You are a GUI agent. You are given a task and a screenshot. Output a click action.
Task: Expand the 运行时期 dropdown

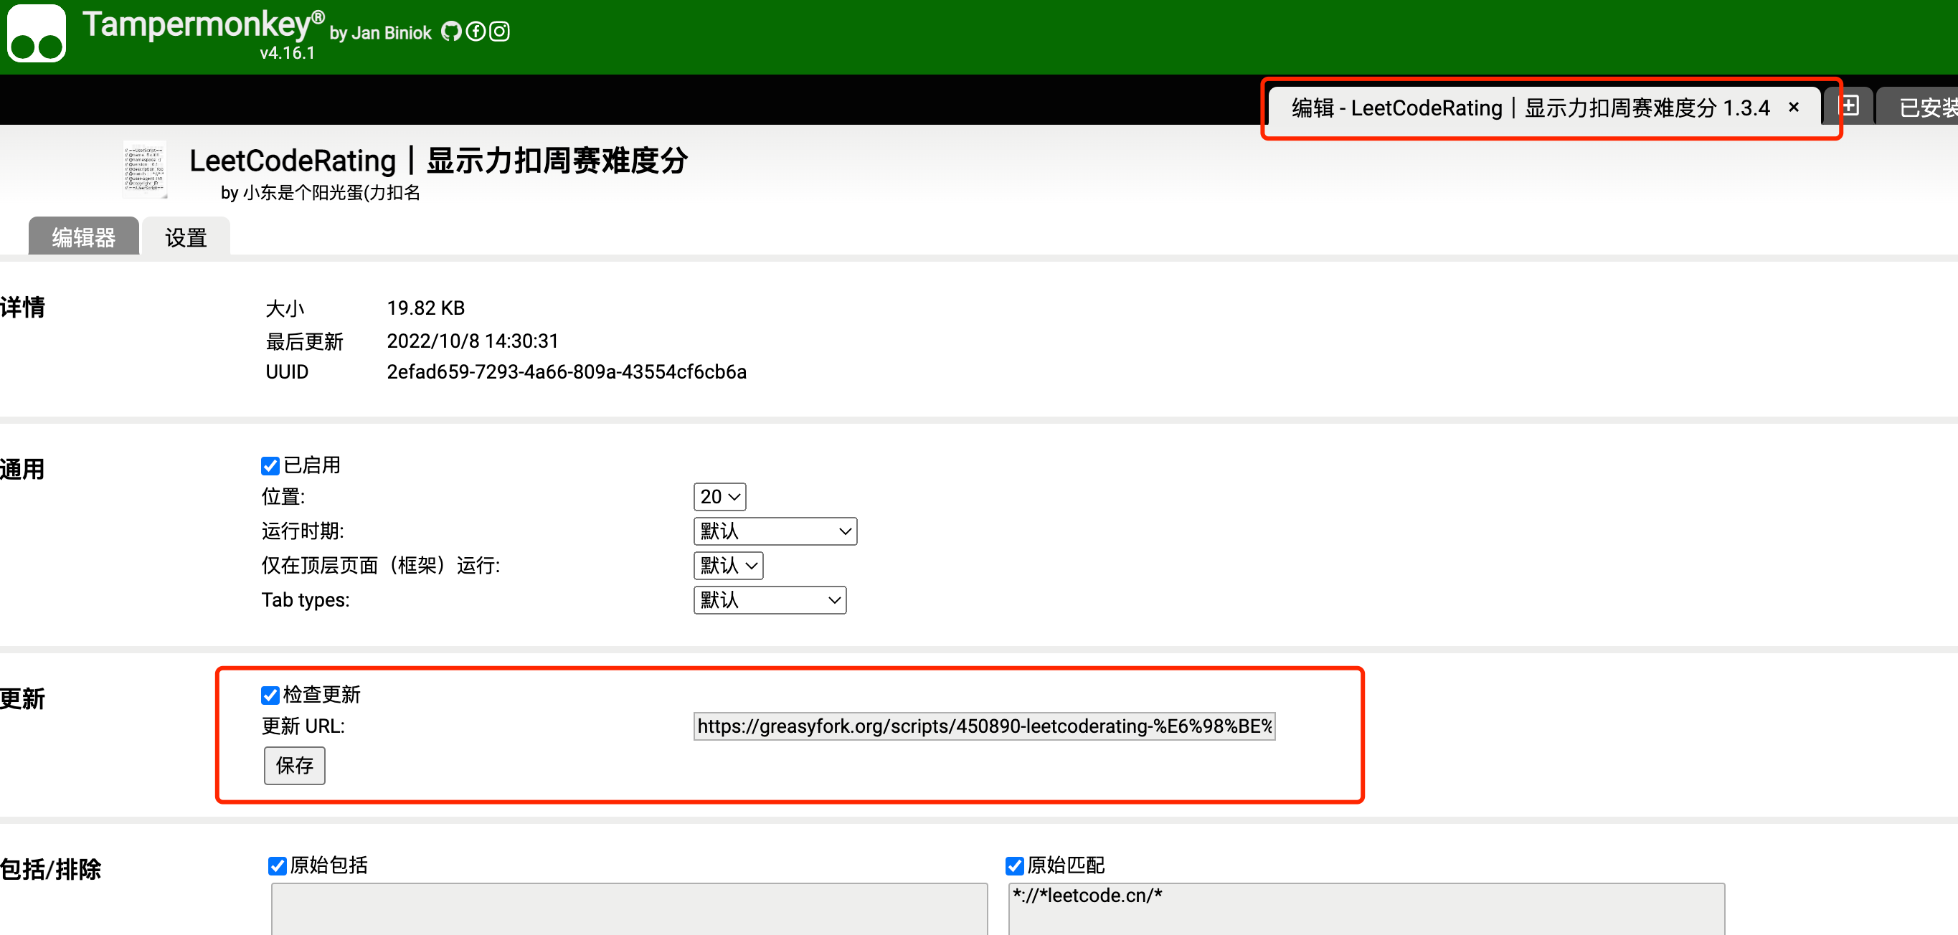[775, 531]
